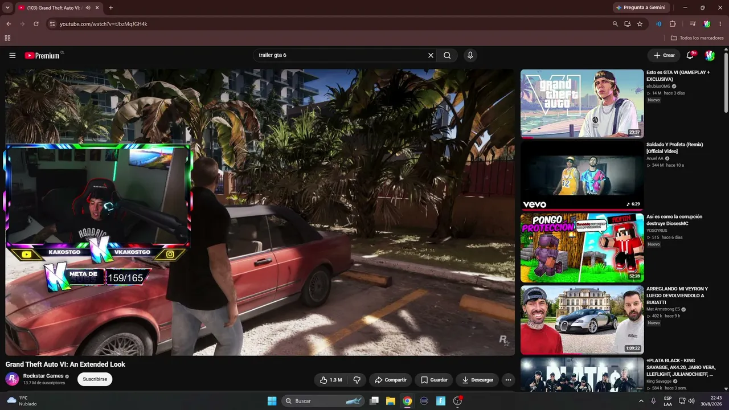Image resolution: width=729 pixels, height=410 pixels.
Task: Open the Rockstar Games channel name link
Action: 43,376
